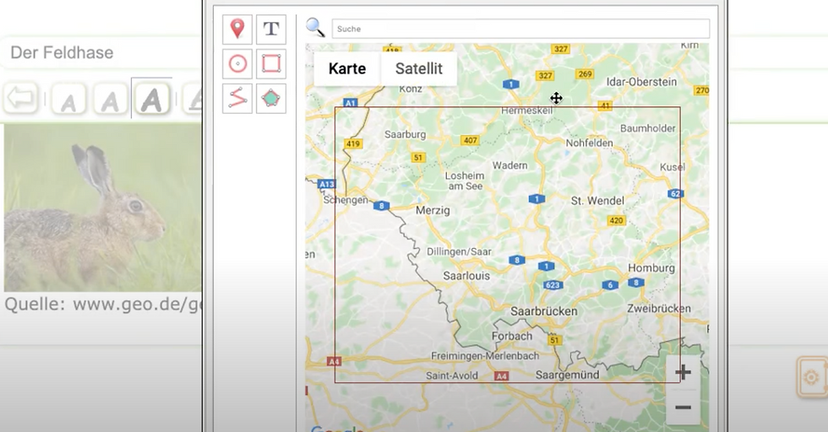Viewport: 828px width, 432px height.
Task: Click the Wadern map label
Action: (509, 165)
